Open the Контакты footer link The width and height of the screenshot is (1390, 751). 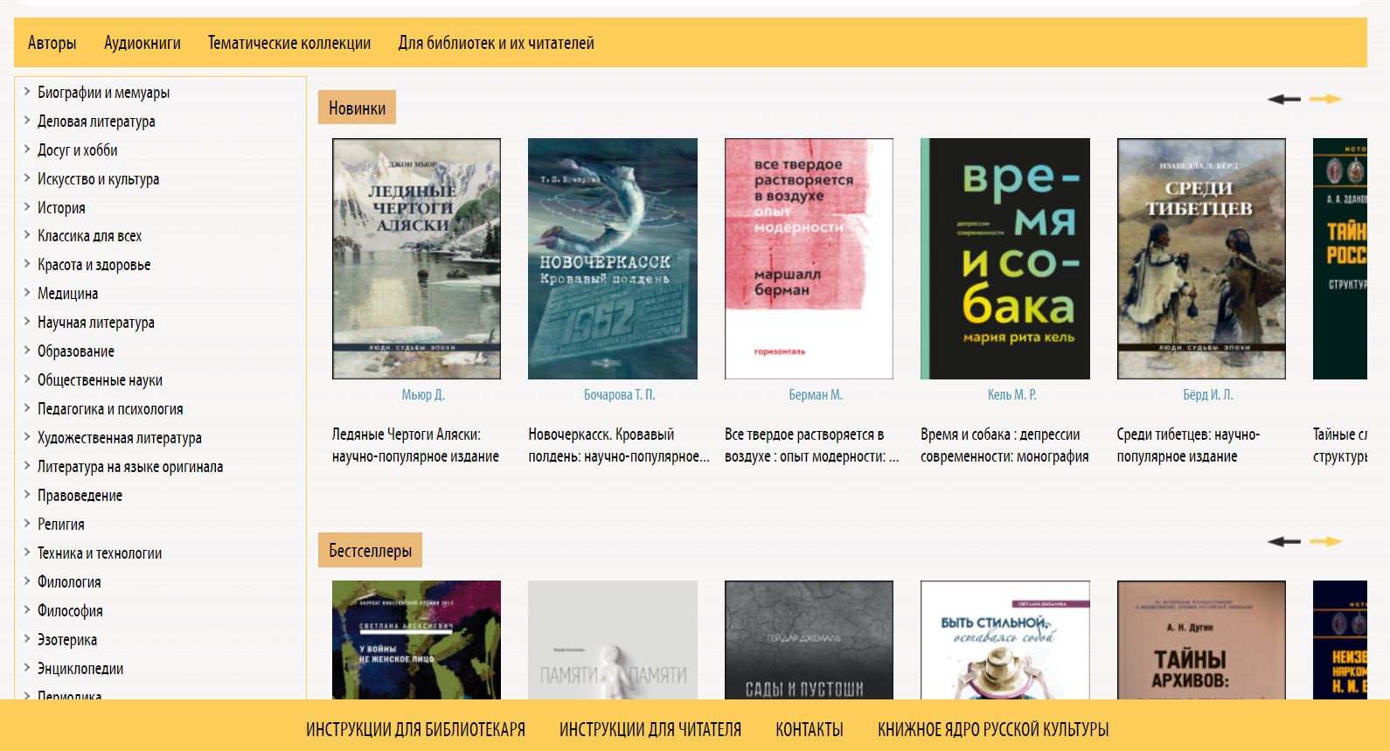tap(810, 729)
